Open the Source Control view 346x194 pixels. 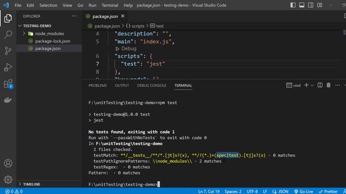tap(8, 51)
